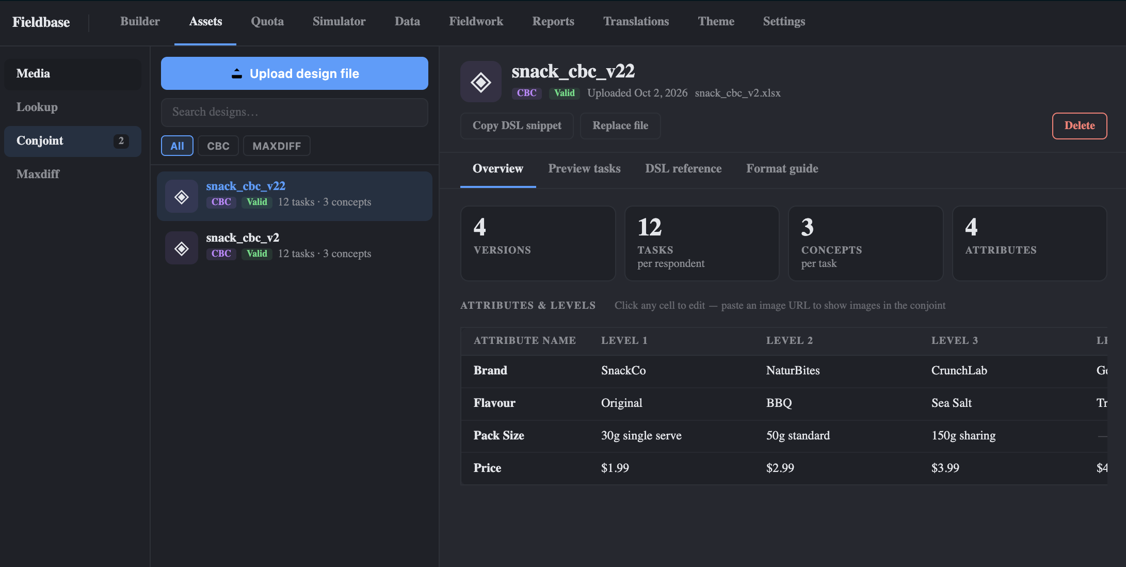Click the red Delete button
Viewport: 1126px width, 567px height.
(1080, 125)
